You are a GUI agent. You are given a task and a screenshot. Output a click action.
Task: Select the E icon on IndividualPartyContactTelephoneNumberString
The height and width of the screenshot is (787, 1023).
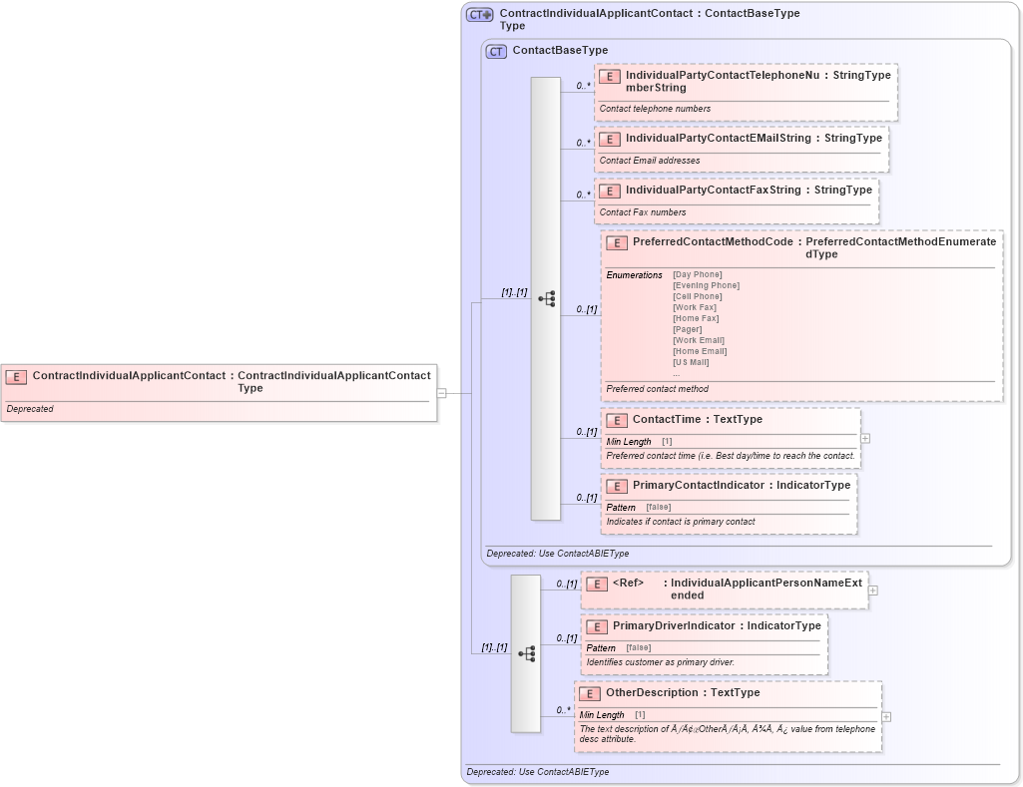(x=608, y=75)
